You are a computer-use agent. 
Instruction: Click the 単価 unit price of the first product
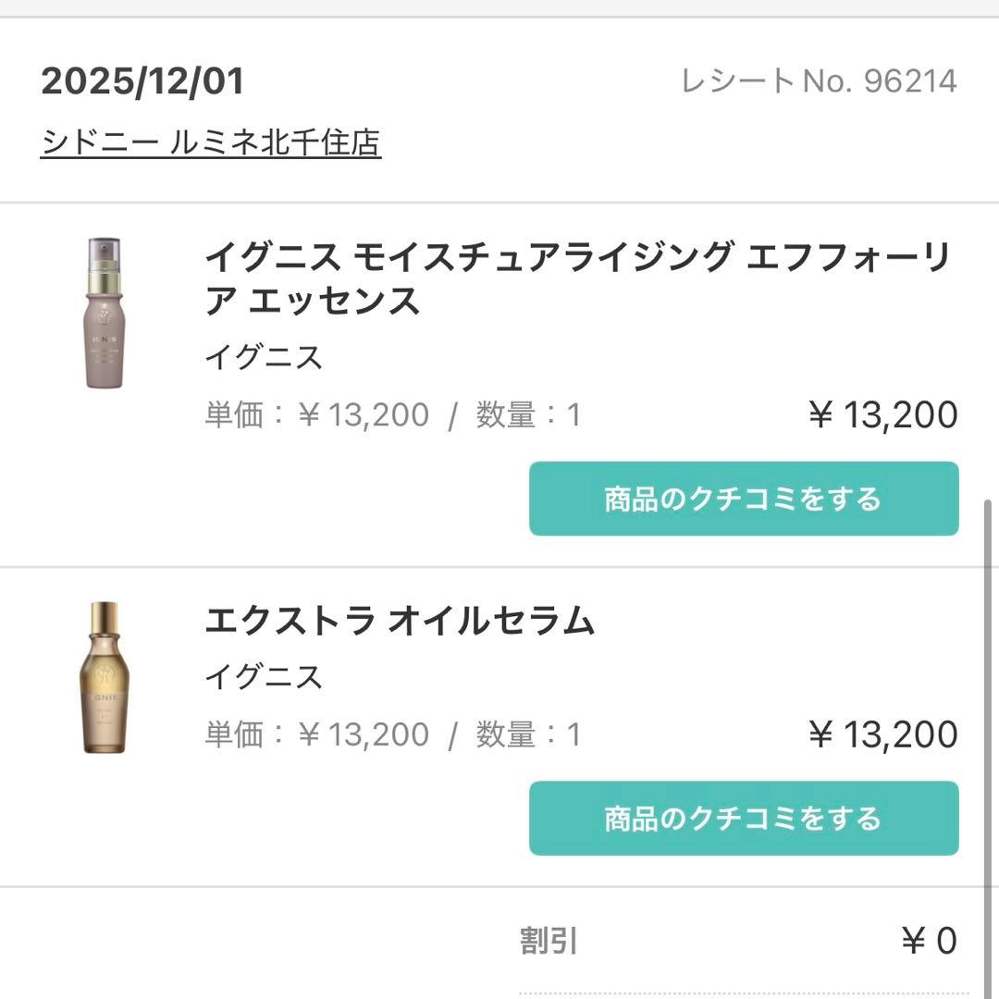(x=314, y=414)
